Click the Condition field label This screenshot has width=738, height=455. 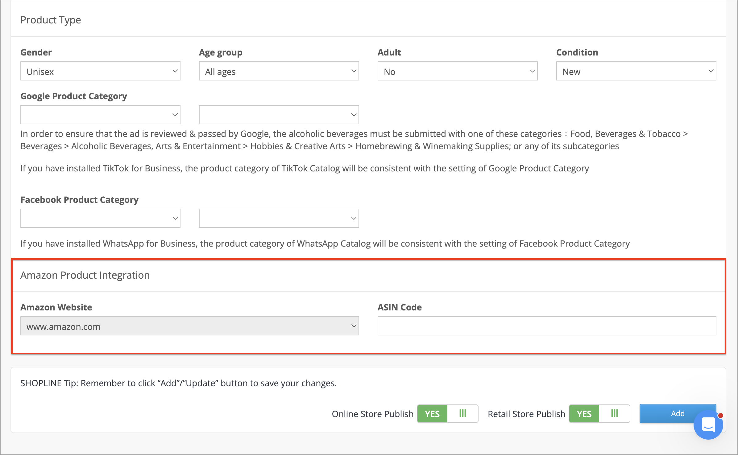point(577,52)
